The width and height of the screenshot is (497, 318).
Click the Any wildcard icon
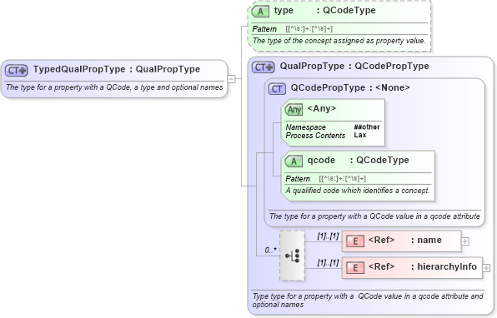pos(294,110)
